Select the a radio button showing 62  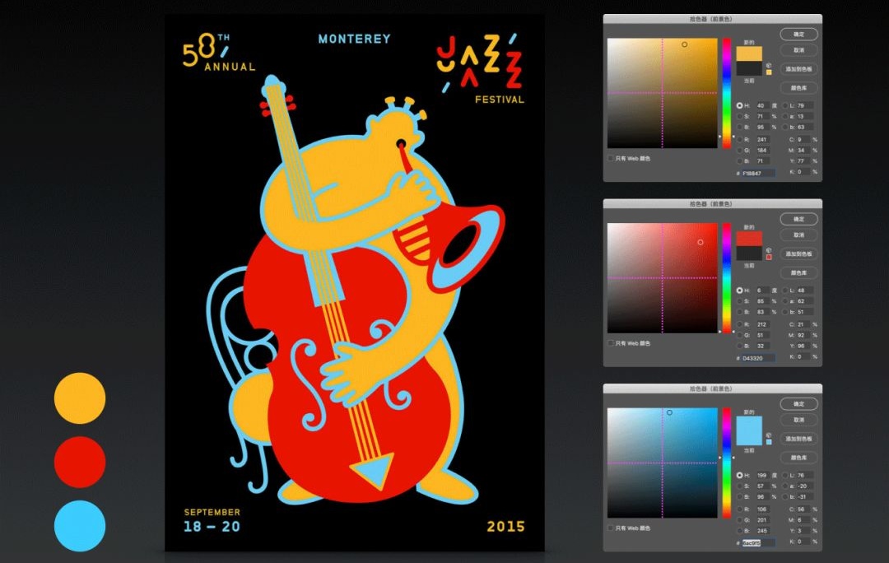(785, 301)
